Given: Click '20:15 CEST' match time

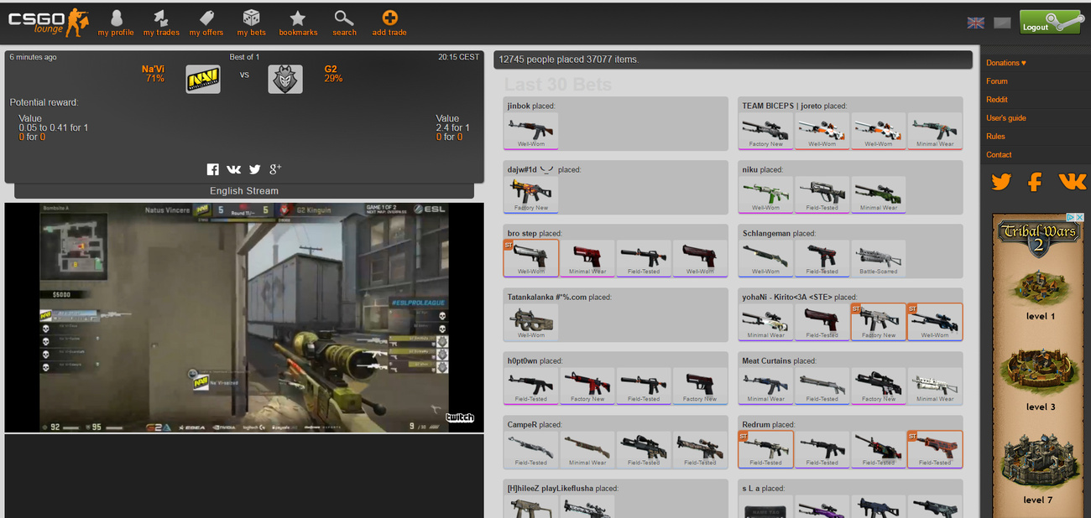Looking at the screenshot, I should coord(458,57).
